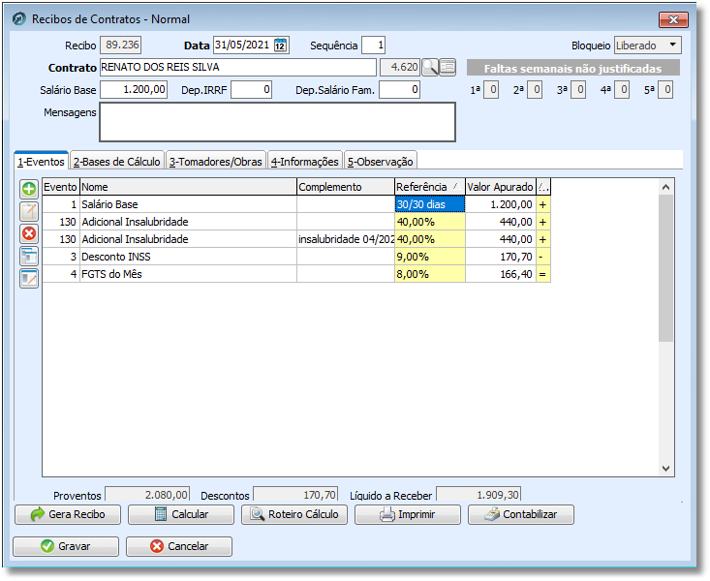Click the red delete event icon
The height and width of the screenshot is (581, 710).
click(x=29, y=233)
